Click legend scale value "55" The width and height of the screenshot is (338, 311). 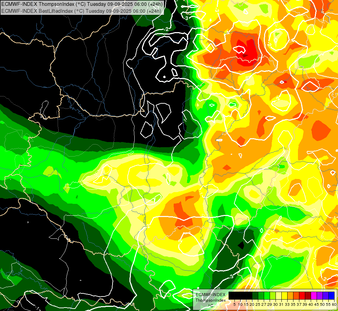[x=329, y=304]
